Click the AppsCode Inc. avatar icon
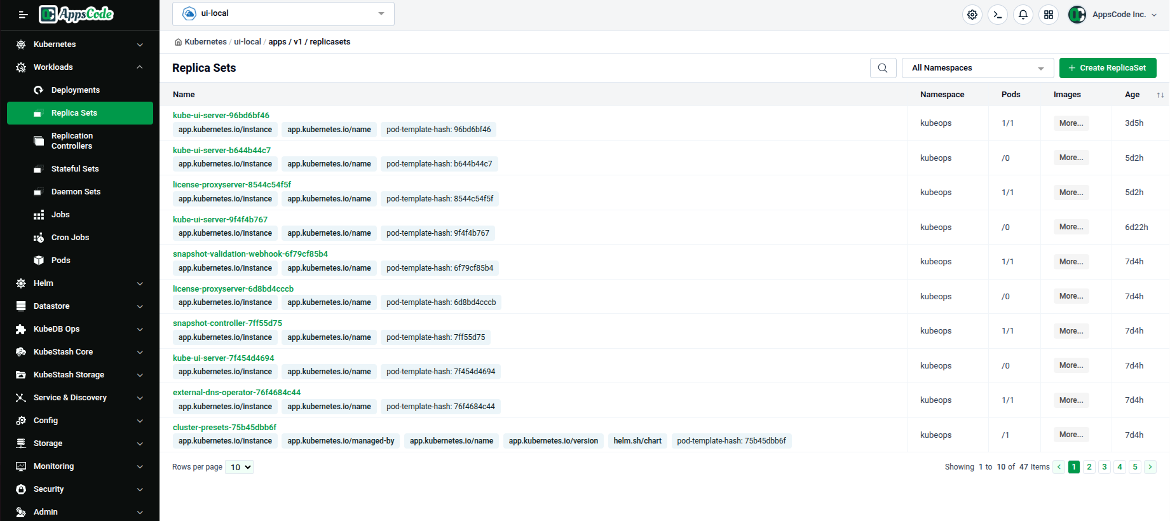 point(1077,15)
